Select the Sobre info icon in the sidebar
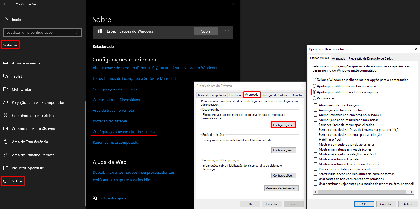The image size is (420, 209). pyautogui.click(x=5, y=181)
